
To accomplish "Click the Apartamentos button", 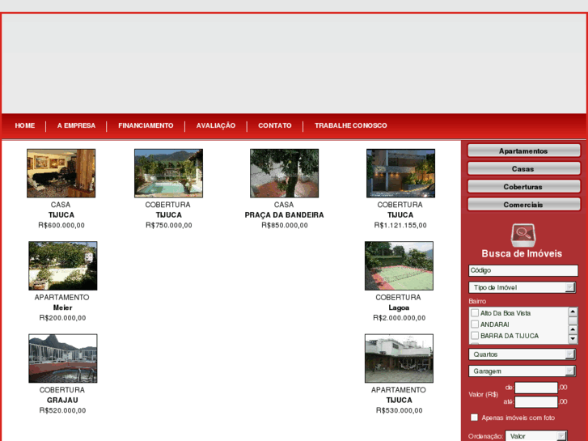I will [x=523, y=151].
